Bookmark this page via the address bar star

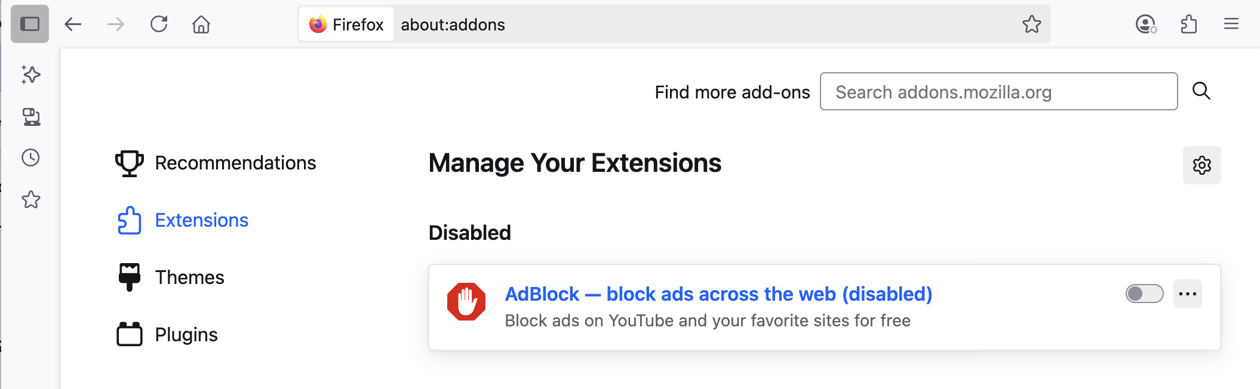point(1032,24)
